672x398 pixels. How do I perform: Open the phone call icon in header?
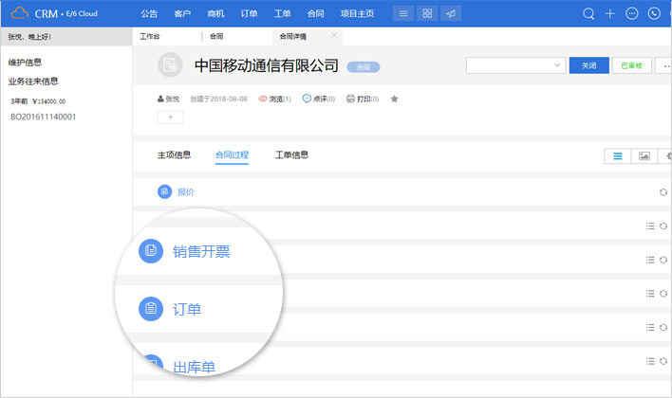pyautogui.click(x=654, y=13)
